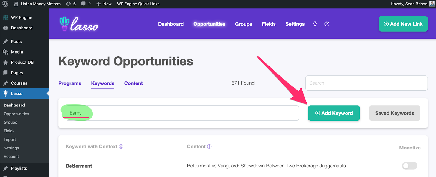Image resolution: width=436 pixels, height=177 pixels.
Task: Open Fields in Lasso top navigation
Action: tap(269, 24)
